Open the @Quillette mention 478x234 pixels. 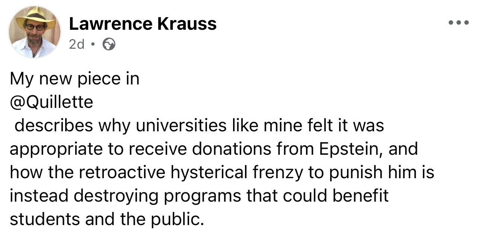tap(51, 102)
